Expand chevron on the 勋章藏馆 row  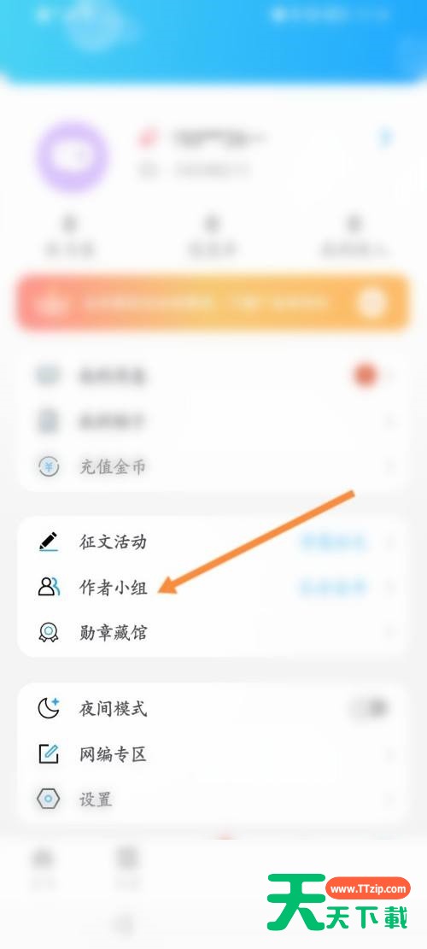tap(390, 633)
